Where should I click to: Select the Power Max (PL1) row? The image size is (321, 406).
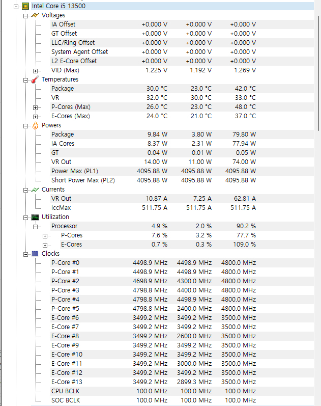pos(182,171)
